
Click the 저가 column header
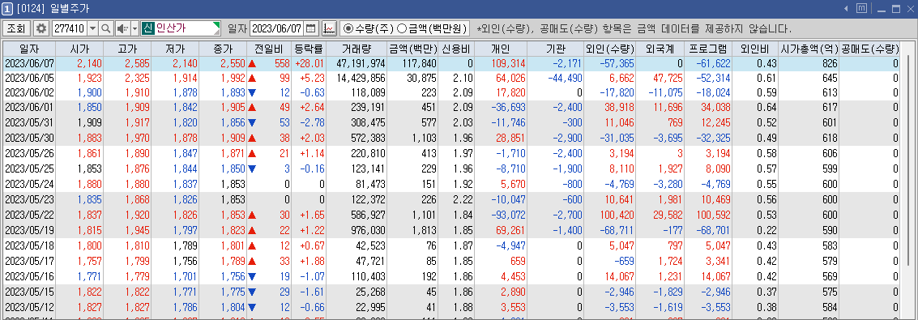coord(175,49)
